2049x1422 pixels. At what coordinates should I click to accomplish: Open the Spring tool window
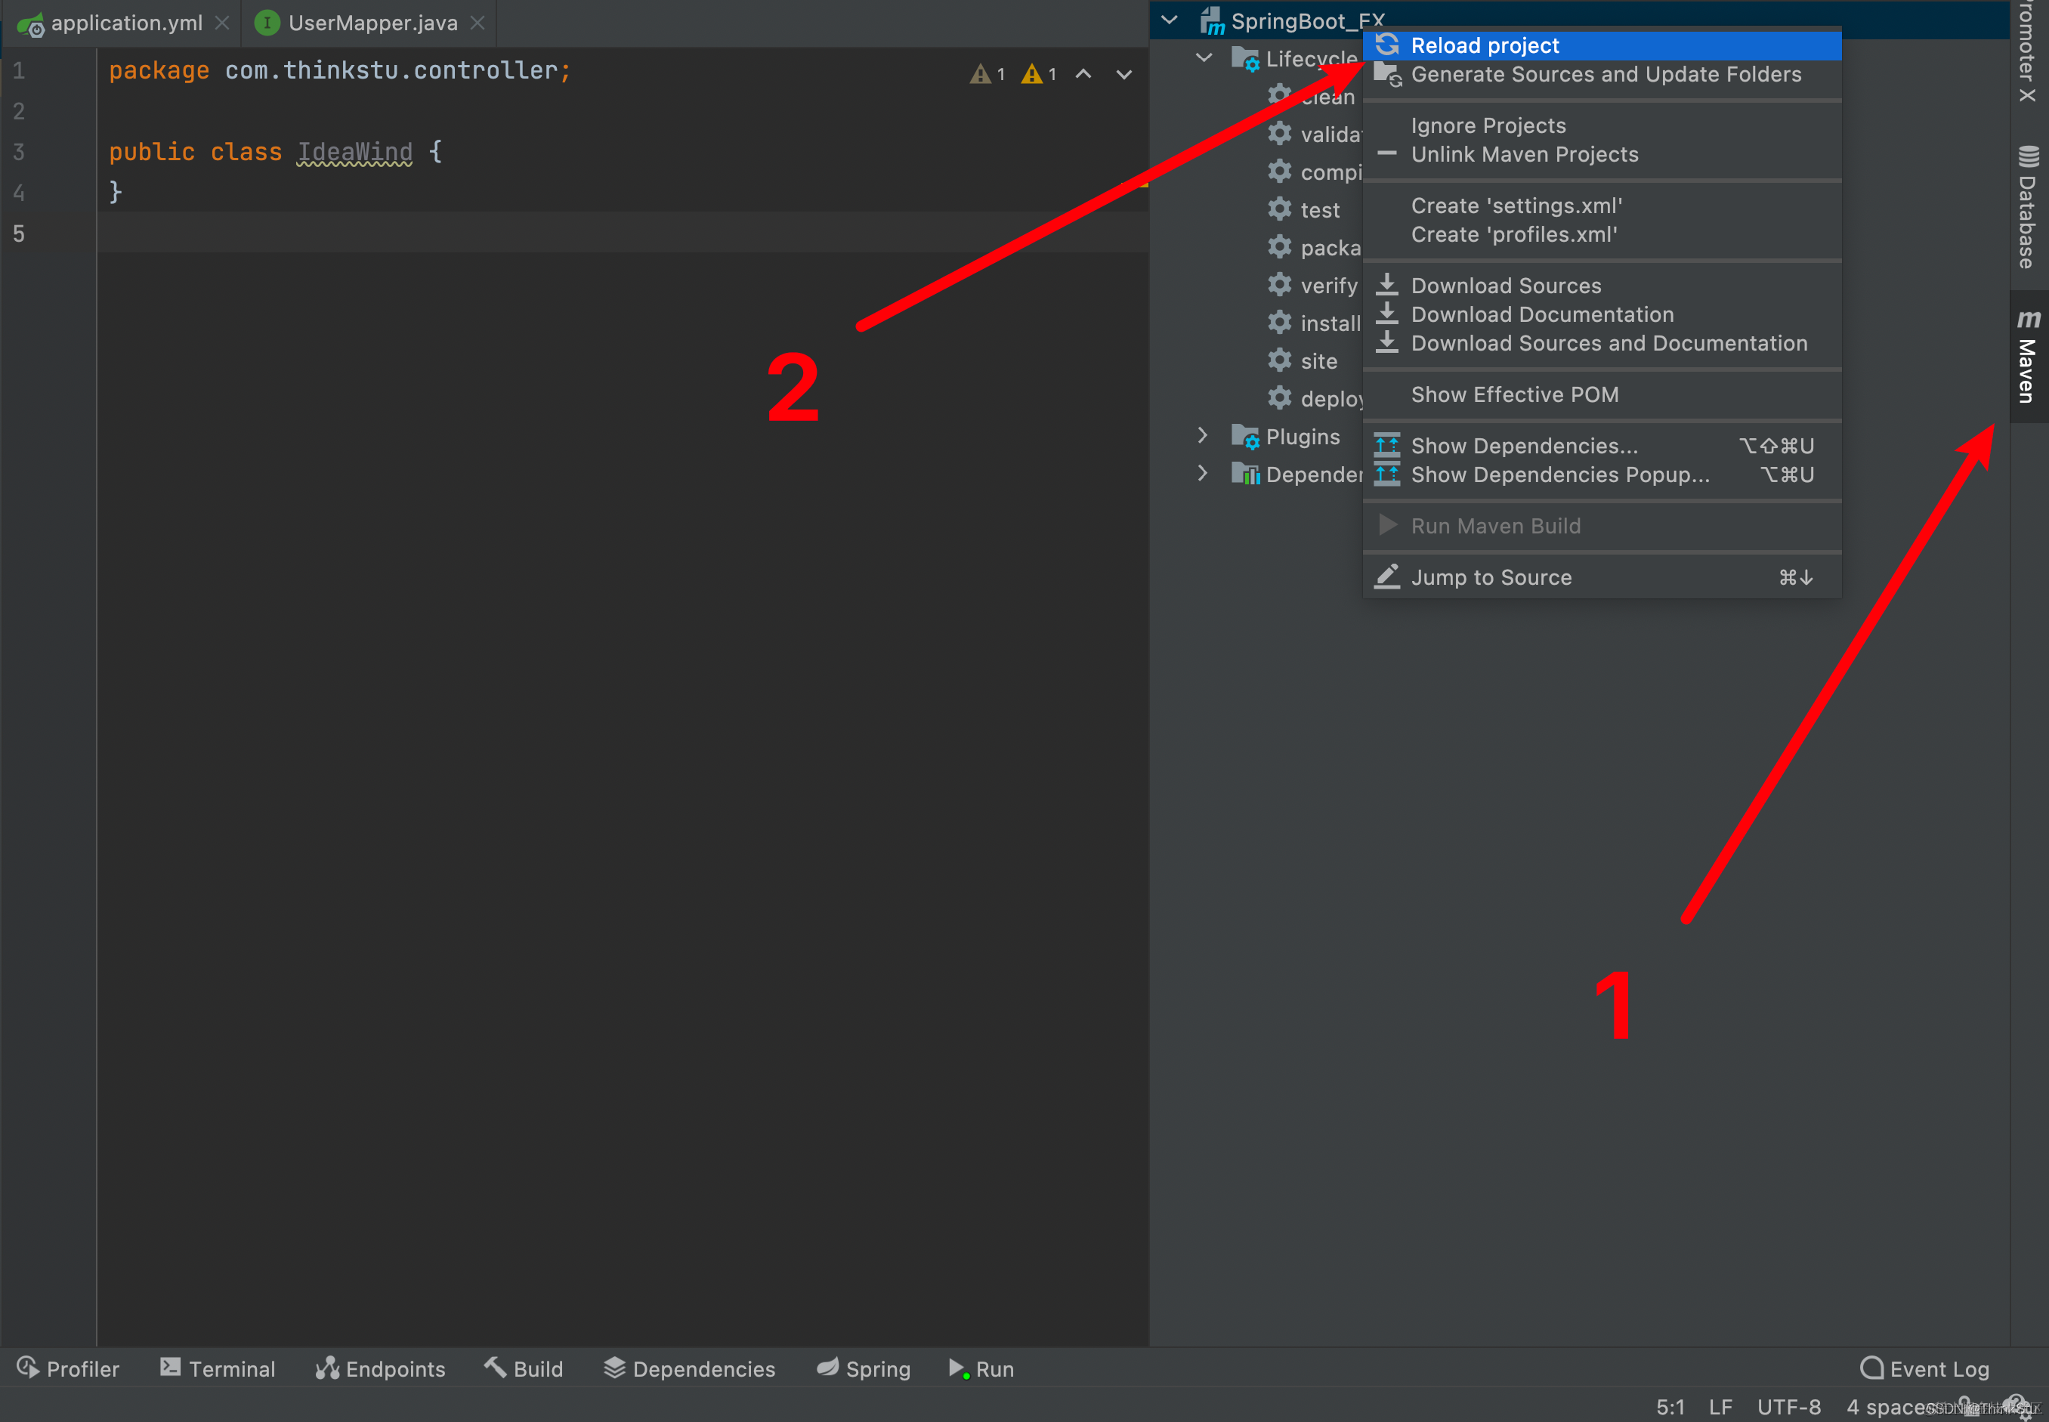coord(864,1368)
